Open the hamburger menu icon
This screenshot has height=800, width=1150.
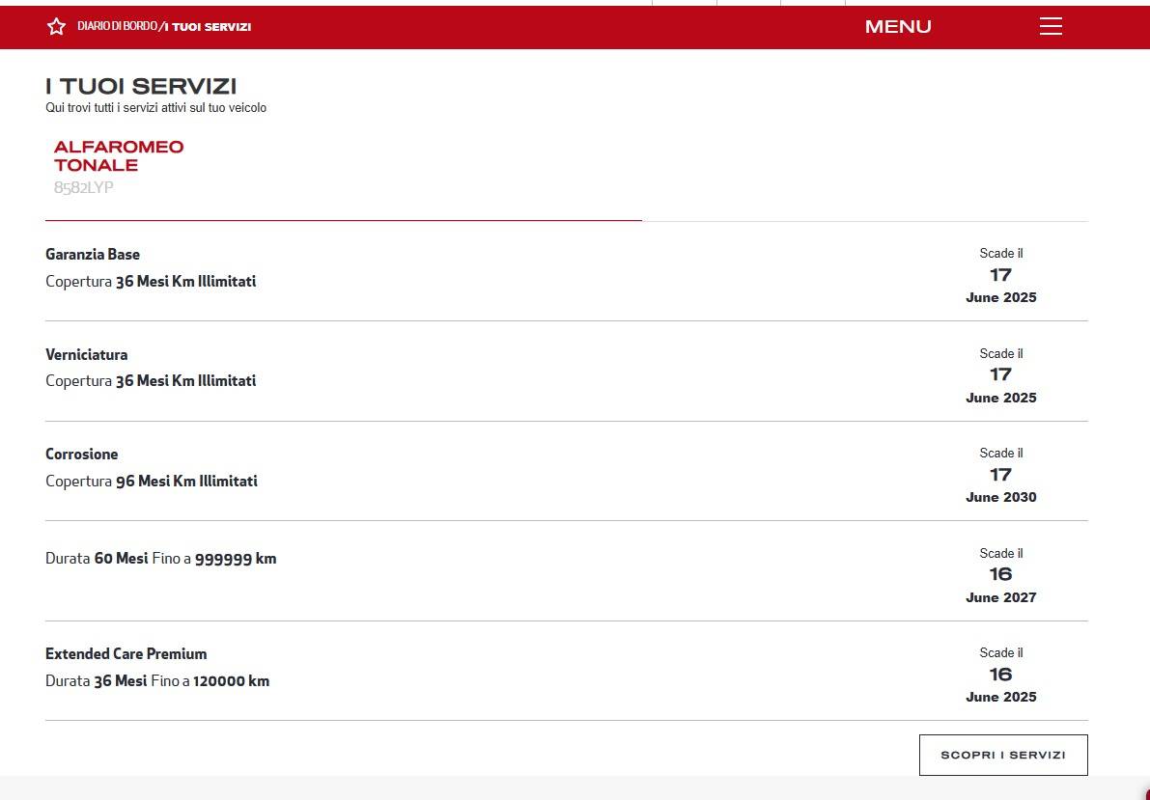point(1051,26)
